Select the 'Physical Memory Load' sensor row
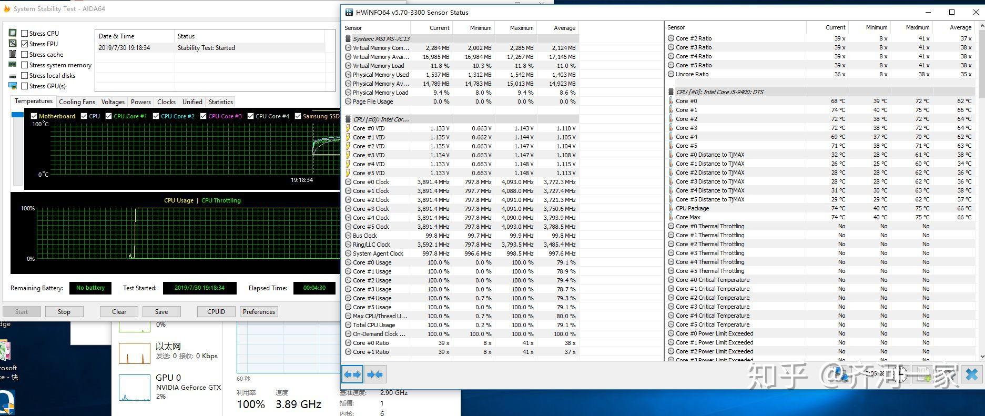 pyautogui.click(x=461, y=93)
